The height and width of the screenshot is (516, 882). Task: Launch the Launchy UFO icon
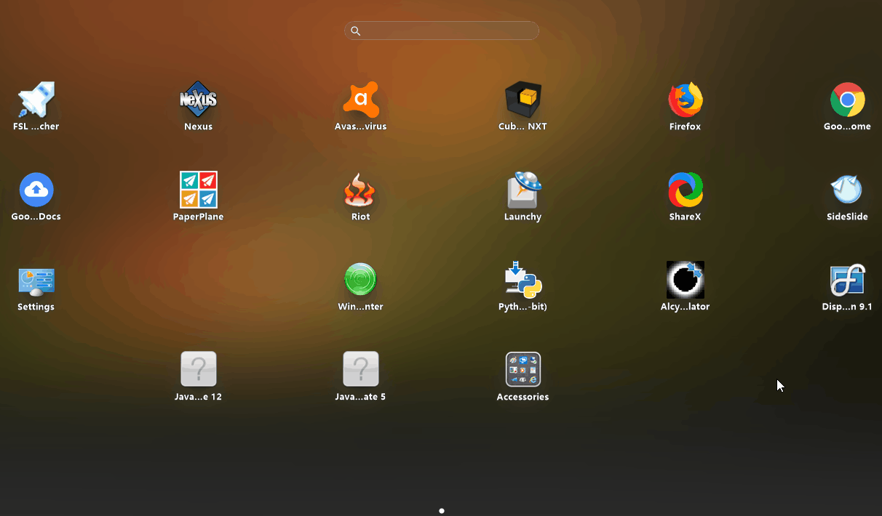pyautogui.click(x=523, y=190)
